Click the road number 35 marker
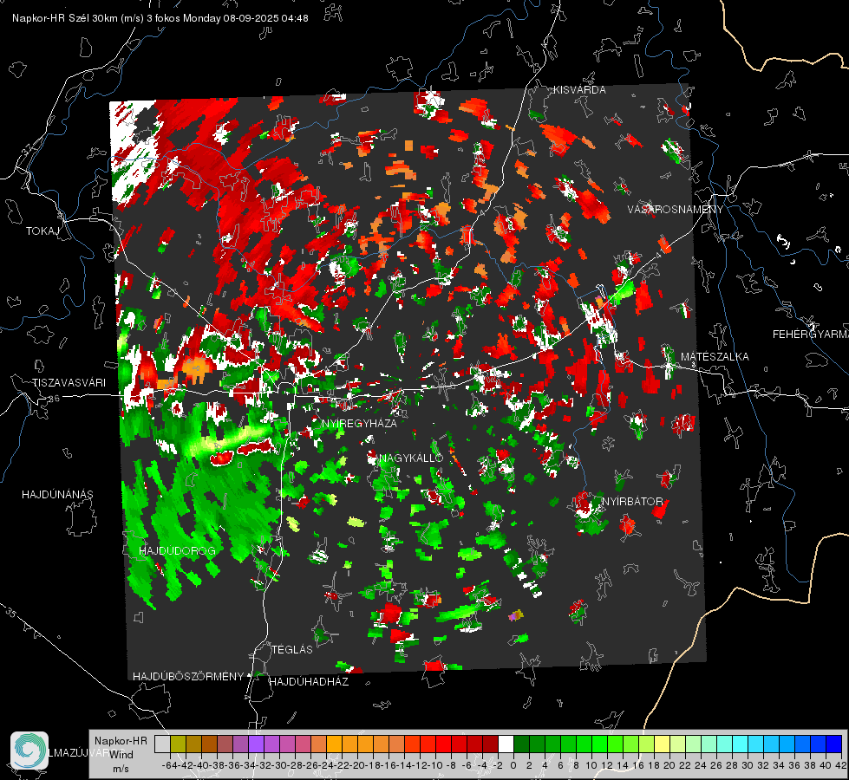The width and height of the screenshot is (849, 780). (12, 614)
